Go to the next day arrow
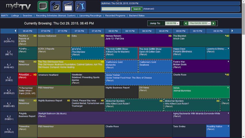This screenshot has height=138, width=245. tap(213, 23)
